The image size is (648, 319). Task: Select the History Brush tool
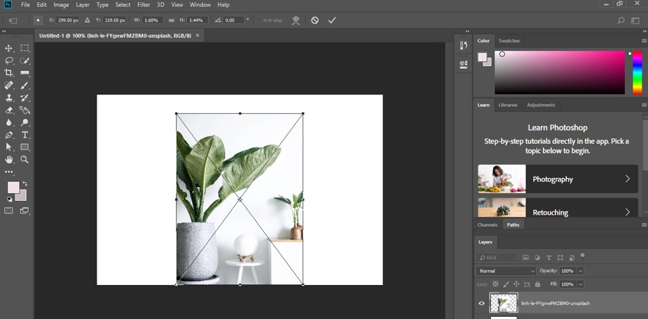25,98
